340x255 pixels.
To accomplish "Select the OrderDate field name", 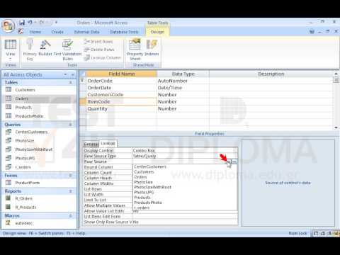I will coord(121,88).
